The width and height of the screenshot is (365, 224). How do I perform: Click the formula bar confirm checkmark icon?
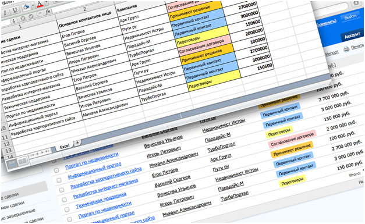click(31, 16)
